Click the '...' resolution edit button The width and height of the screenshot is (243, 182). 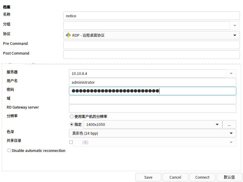pyautogui.click(x=229, y=124)
